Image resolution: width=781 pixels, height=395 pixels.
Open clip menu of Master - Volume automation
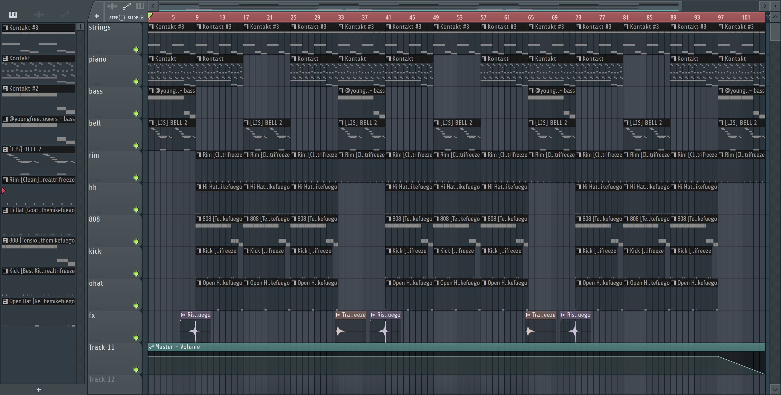151,347
